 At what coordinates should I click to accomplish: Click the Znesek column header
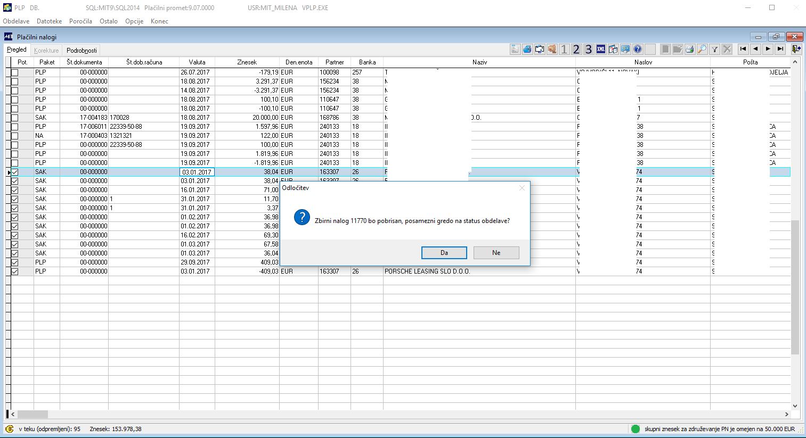pyautogui.click(x=247, y=62)
